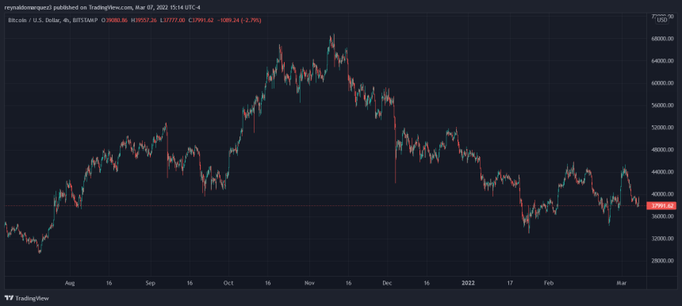This screenshot has height=306, width=682.
Task: Click the Dec label on time axis
Action: coord(387,283)
